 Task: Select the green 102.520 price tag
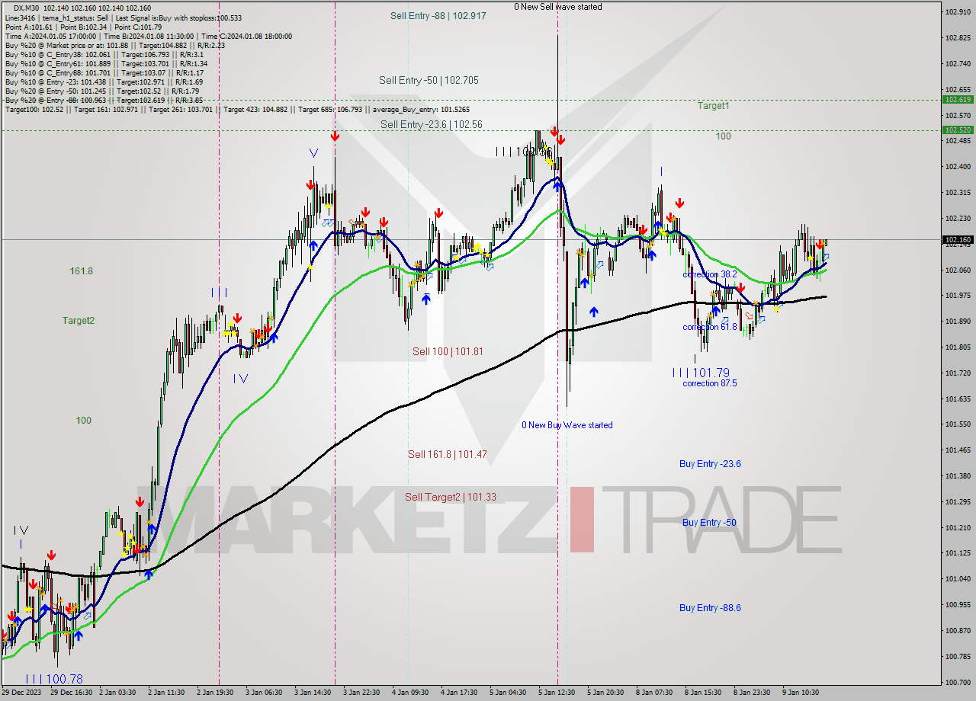point(958,130)
